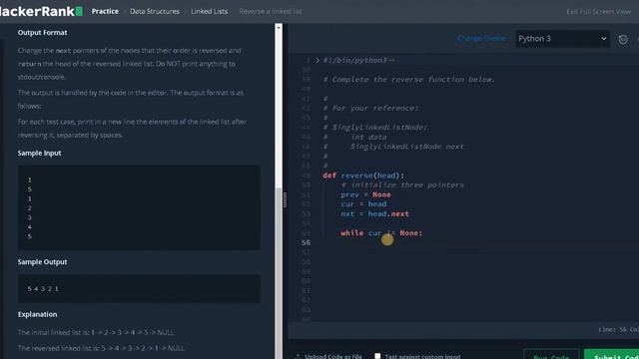The height and width of the screenshot is (359, 639).
Task: Click the reversed linked list explanation text
Action: 101,348
